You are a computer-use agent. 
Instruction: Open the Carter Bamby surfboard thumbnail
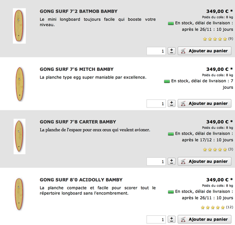point(20,137)
